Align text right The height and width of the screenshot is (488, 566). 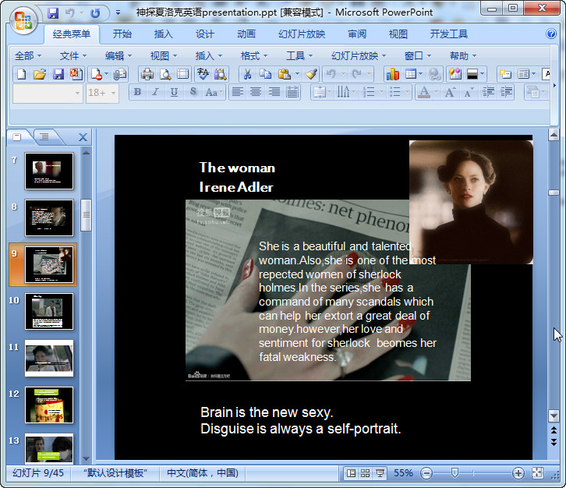coord(274,93)
